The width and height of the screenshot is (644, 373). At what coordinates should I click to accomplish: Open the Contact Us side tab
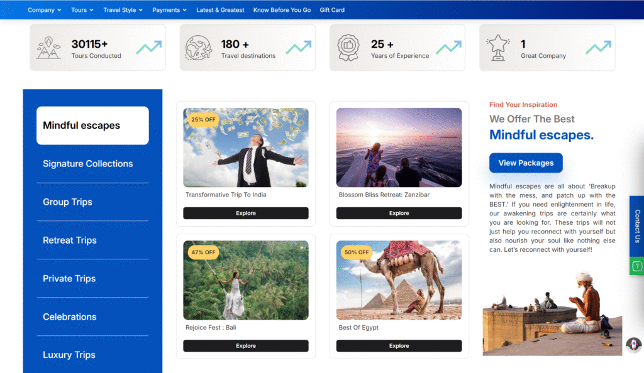click(x=636, y=226)
